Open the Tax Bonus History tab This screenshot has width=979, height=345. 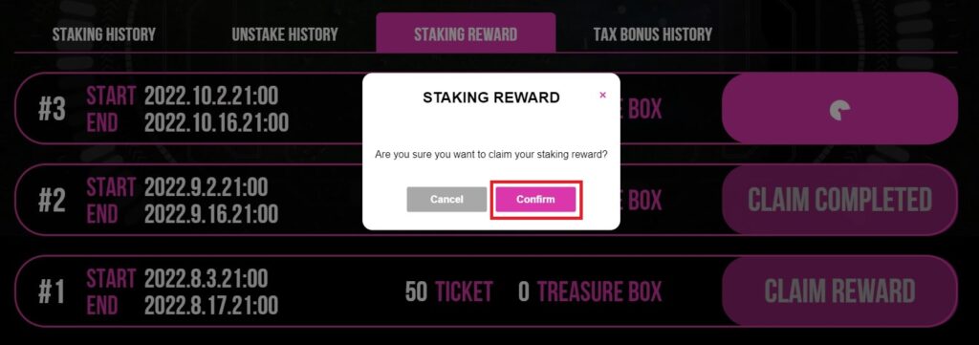point(652,33)
